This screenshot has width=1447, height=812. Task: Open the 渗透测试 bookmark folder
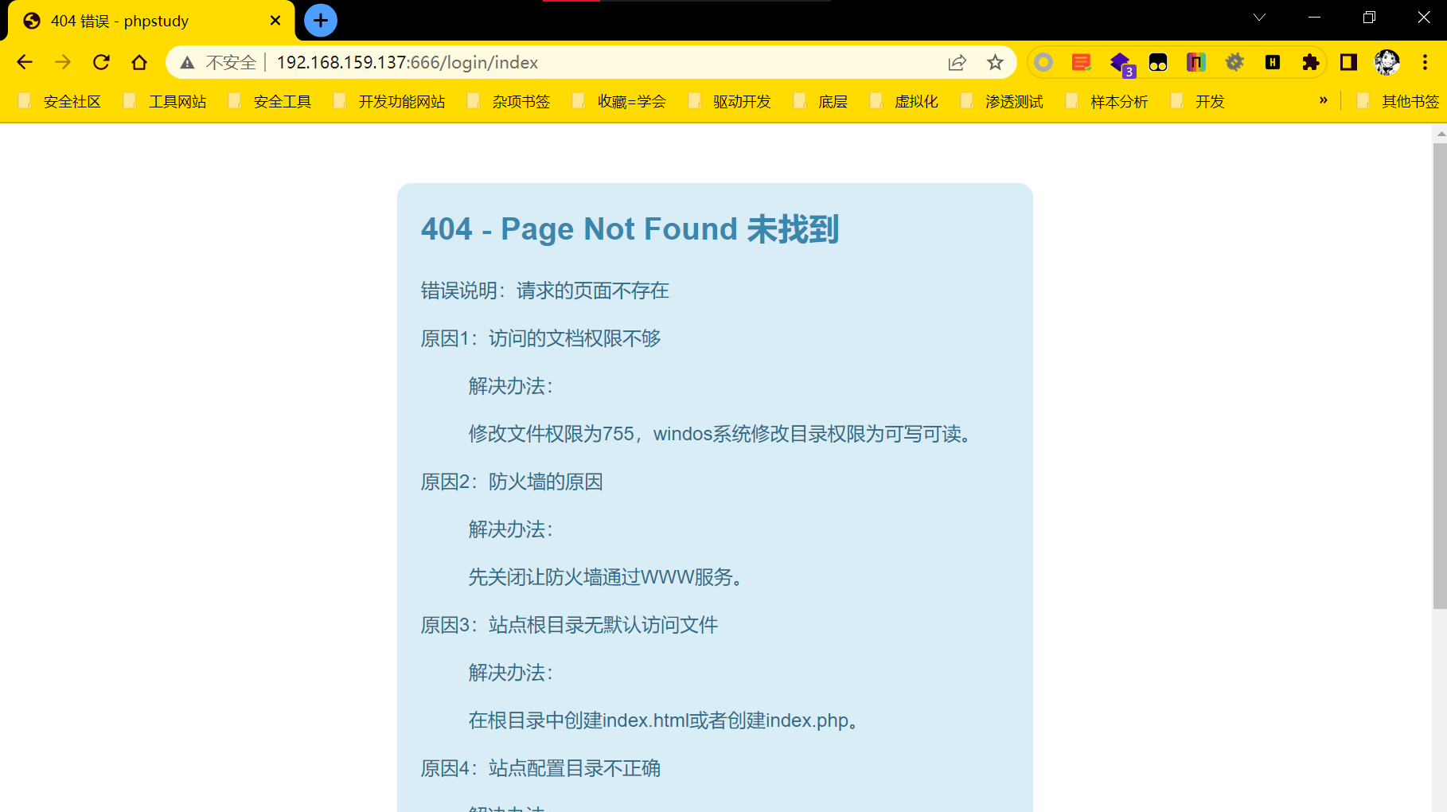point(1003,102)
